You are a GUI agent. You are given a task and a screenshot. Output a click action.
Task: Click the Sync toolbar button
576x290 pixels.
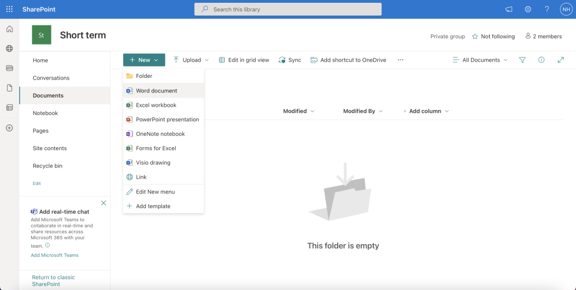click(290, 60)
